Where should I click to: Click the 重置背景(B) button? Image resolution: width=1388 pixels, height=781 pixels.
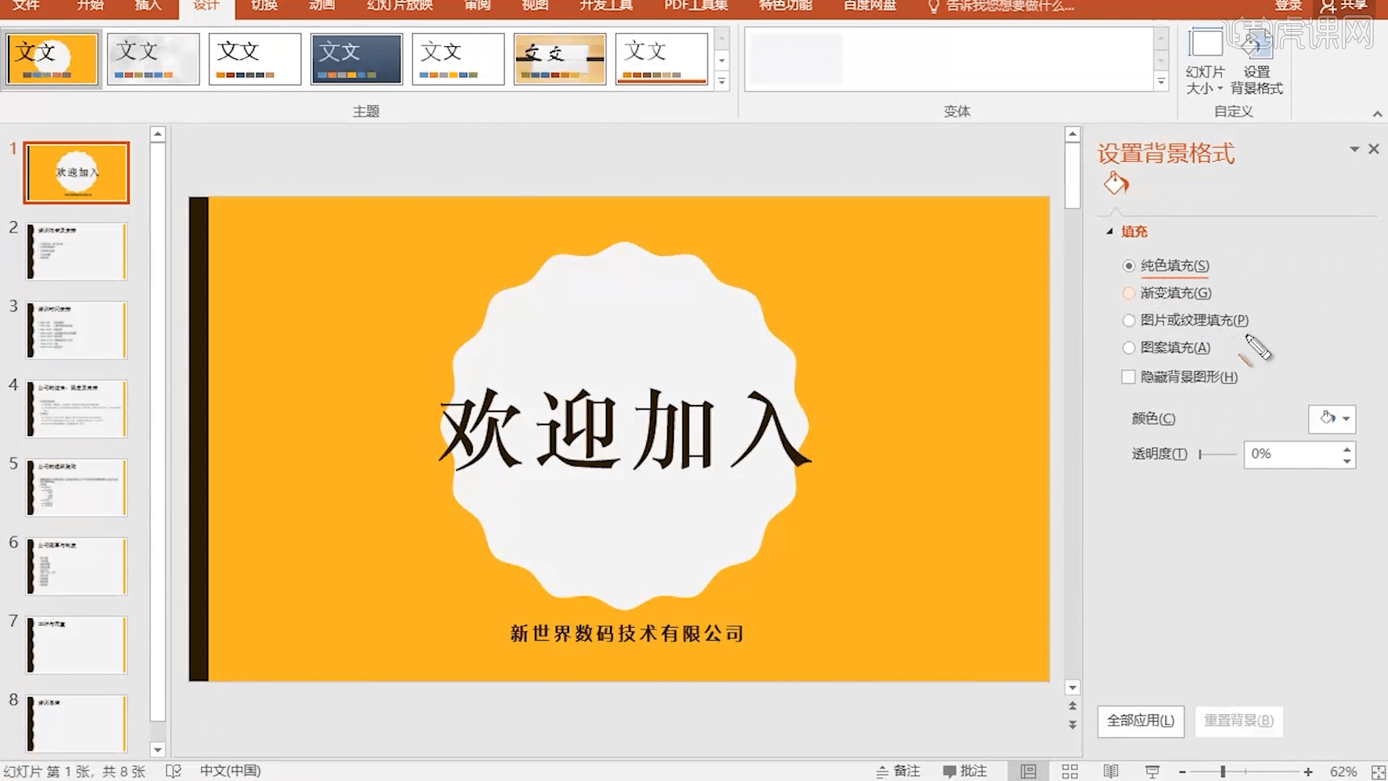click(1238, 721)
